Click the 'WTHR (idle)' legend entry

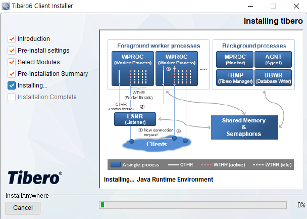click(x=272, y=165)
